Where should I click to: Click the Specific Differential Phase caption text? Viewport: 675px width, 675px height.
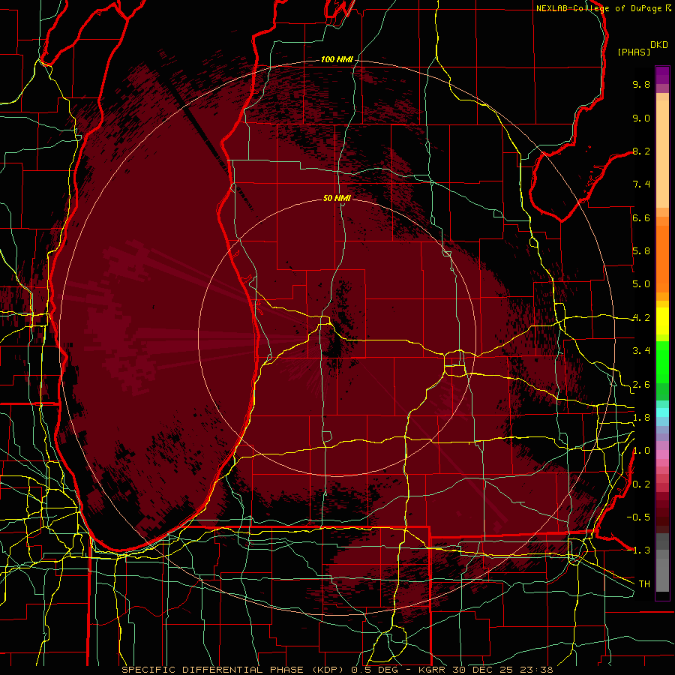337,670
